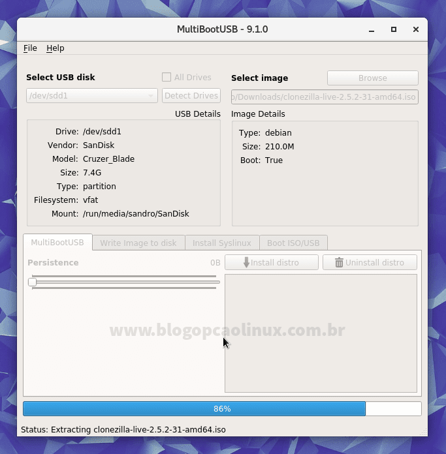Screen dimensions: 446x454
Task: Open the Help menu
Action: tap(56, 48)
